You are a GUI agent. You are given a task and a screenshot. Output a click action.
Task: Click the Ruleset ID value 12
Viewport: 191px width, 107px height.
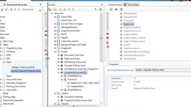coord(135,78)
